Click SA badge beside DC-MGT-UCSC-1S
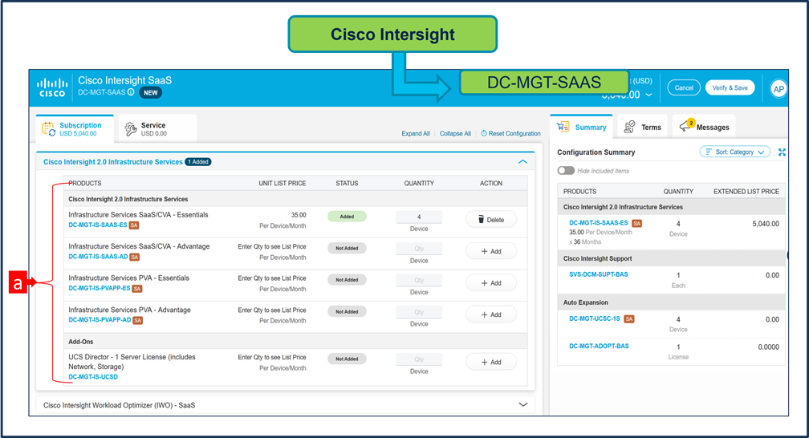The height and width of the screenshot is (438, 809). click(x=629, y=318)
